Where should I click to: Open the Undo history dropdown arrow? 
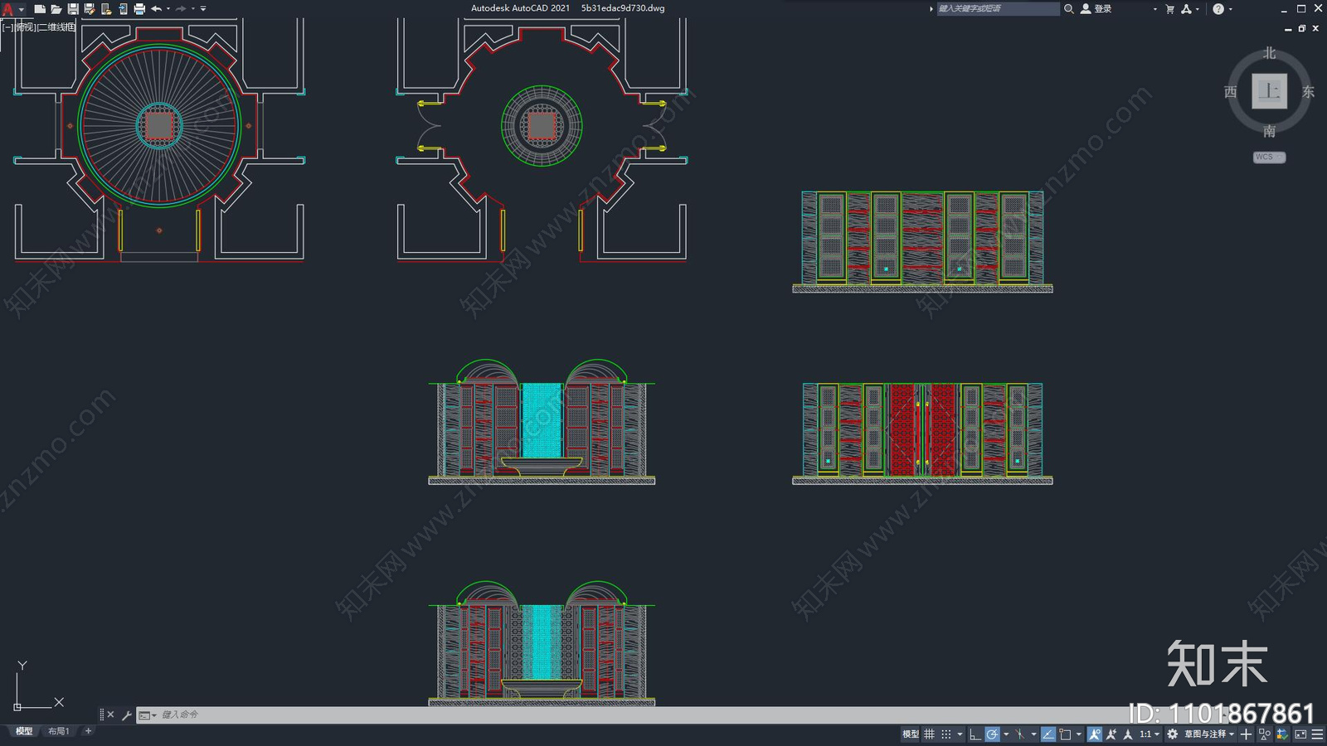pos(168,9)
